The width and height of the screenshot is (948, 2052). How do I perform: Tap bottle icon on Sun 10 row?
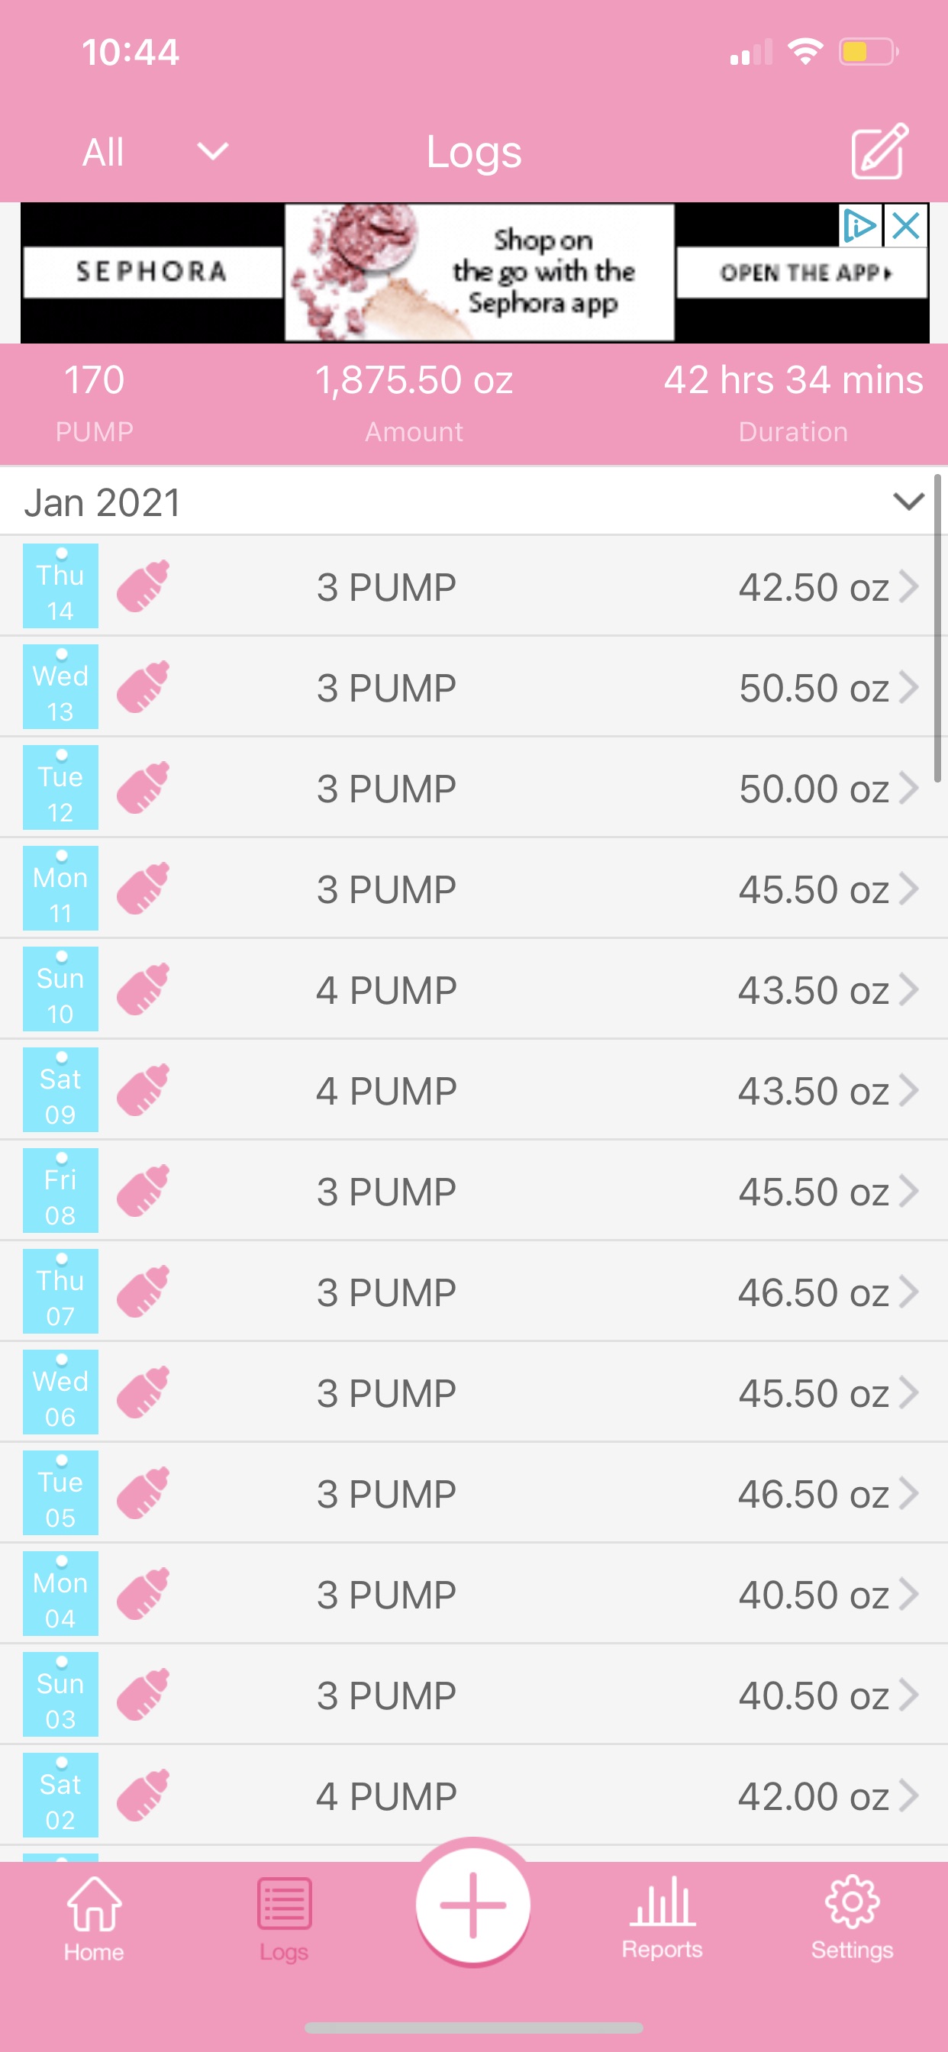(143, 989)
